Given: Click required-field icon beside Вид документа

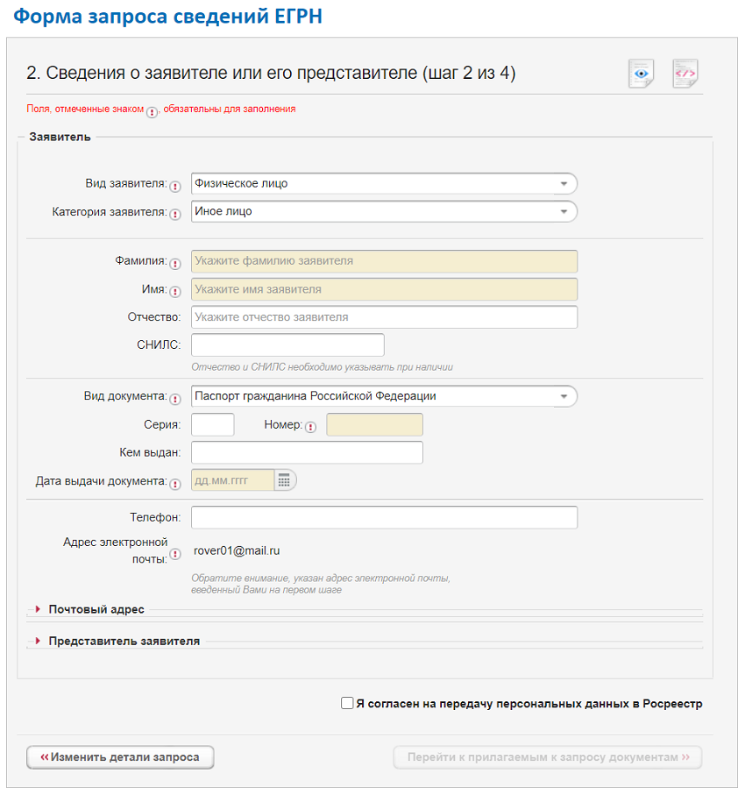Looking at the screenshot, I should point(174,398).
